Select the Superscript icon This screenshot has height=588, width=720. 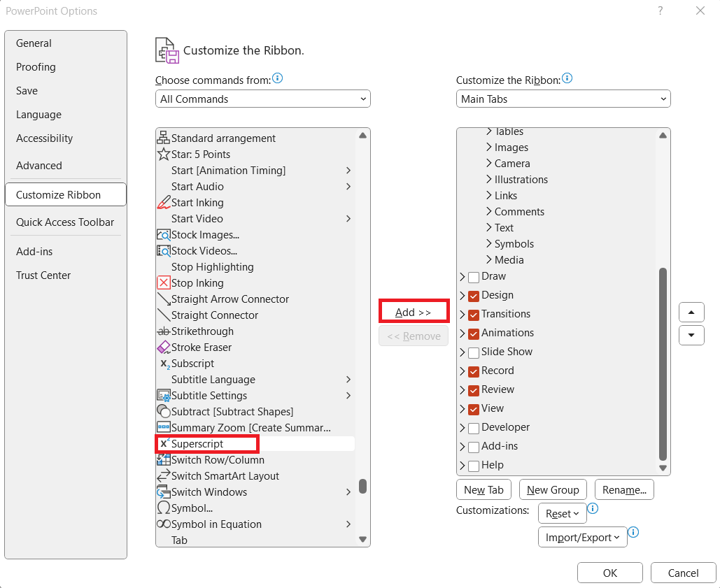coord(164,443)
